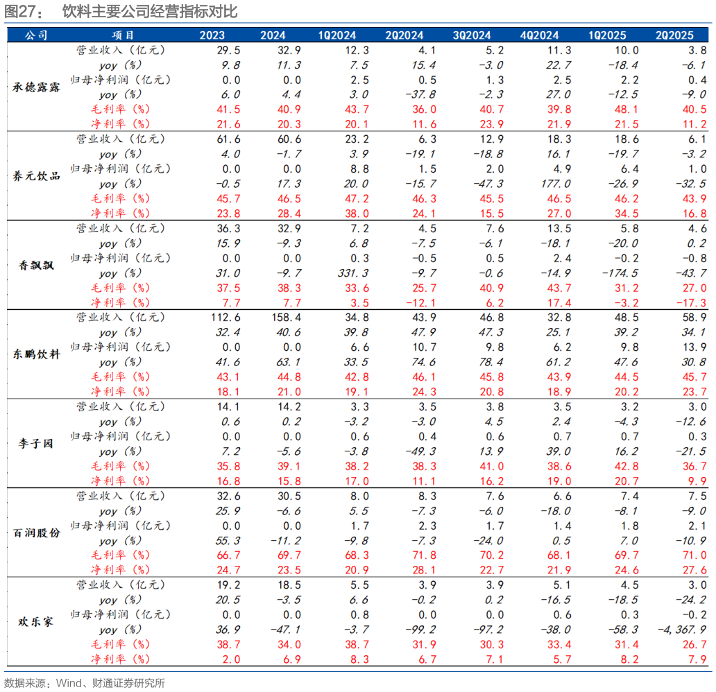Click the 1Q2024 column header
The image size is (716, 692).
[338, 35]
